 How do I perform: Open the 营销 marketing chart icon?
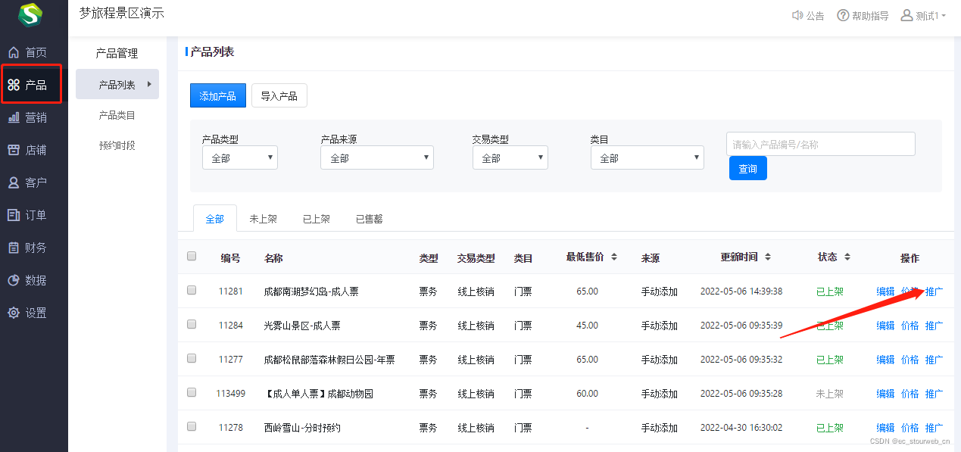click(14, 117)
